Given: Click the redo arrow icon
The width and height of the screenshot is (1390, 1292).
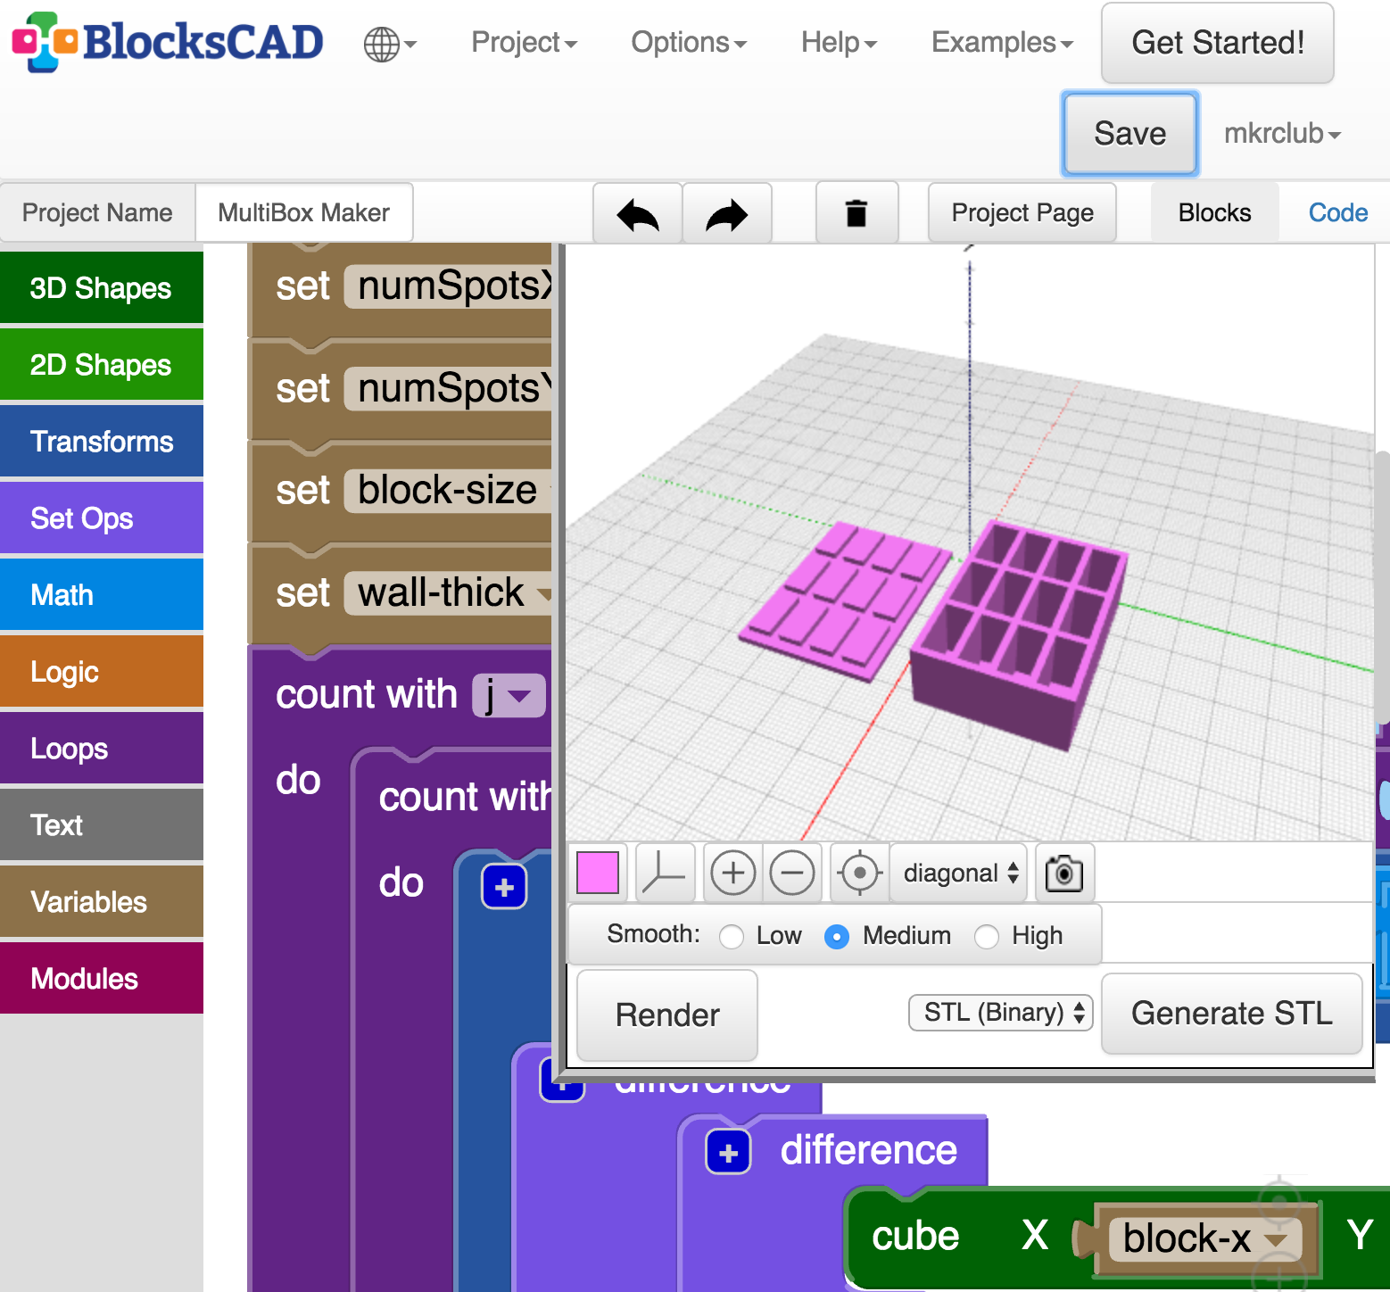Looking at the screenshot, I should click(727, 212).
